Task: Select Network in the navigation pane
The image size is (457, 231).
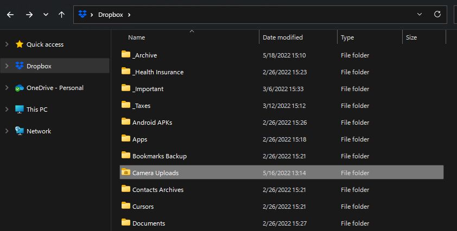Action: tap(39, 131)
